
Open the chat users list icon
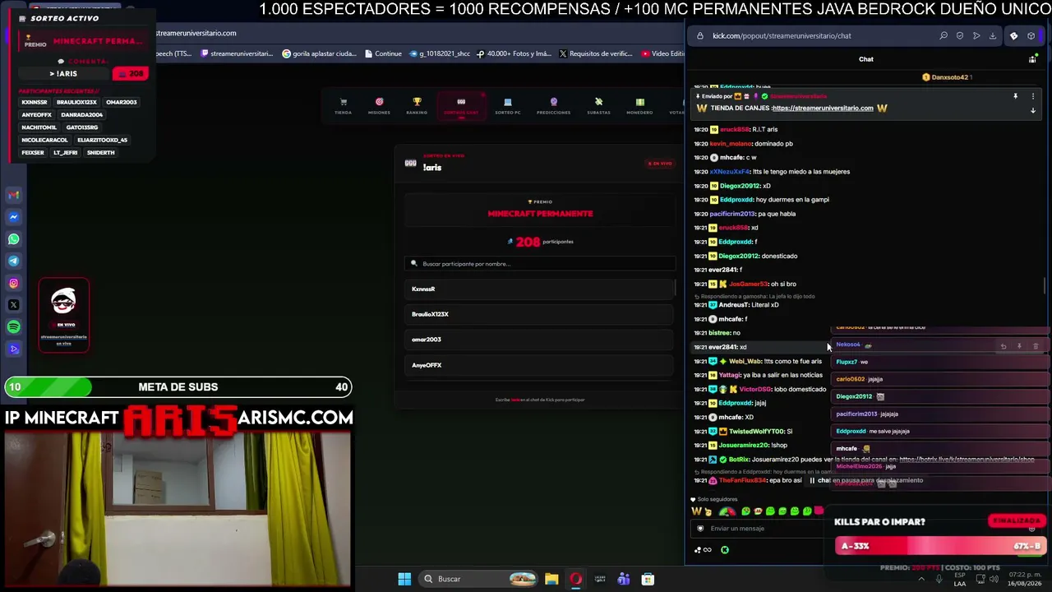pyautogui.click(x=1032, y=59)
